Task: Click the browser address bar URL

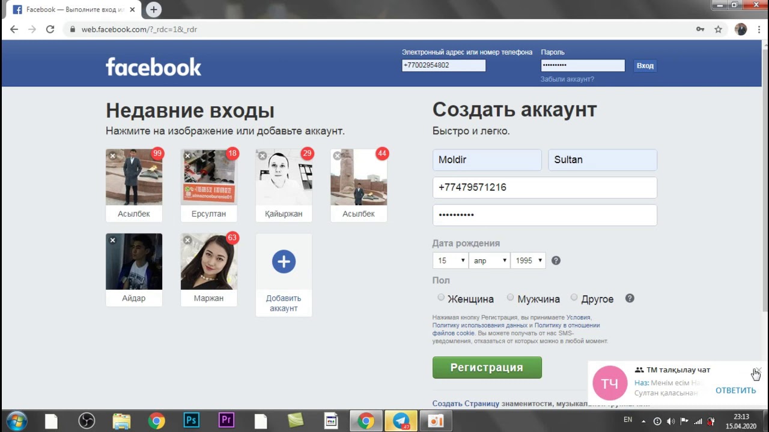Action: (139, 29)
